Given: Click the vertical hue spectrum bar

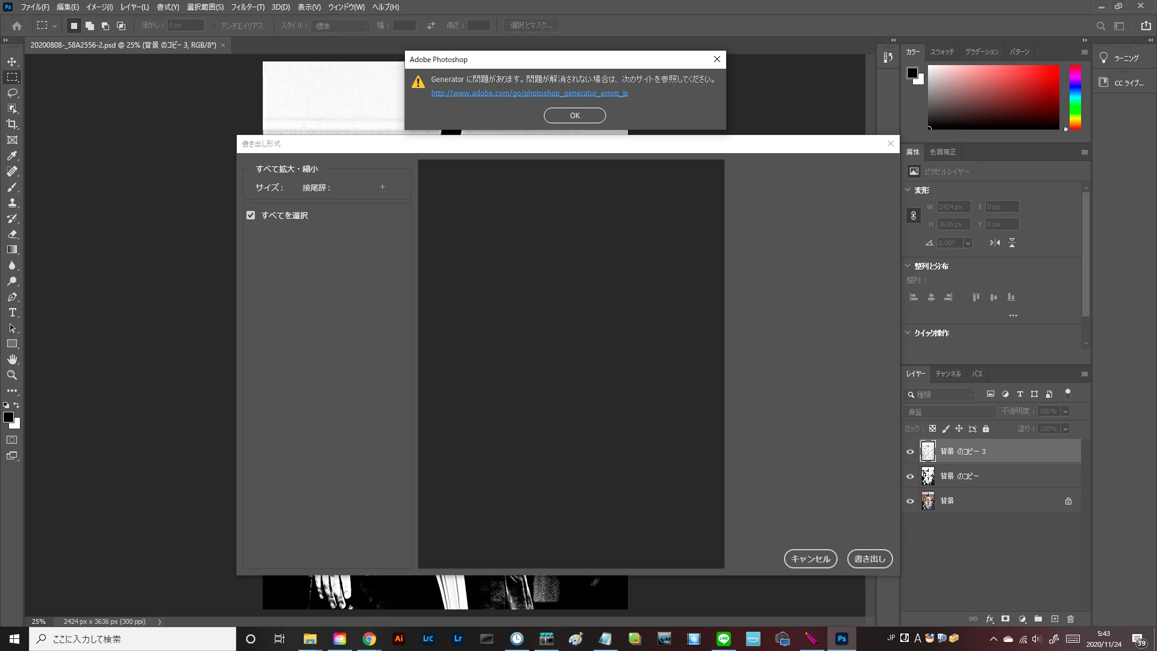Looking at the screenshot, I should coord(1075,96).
